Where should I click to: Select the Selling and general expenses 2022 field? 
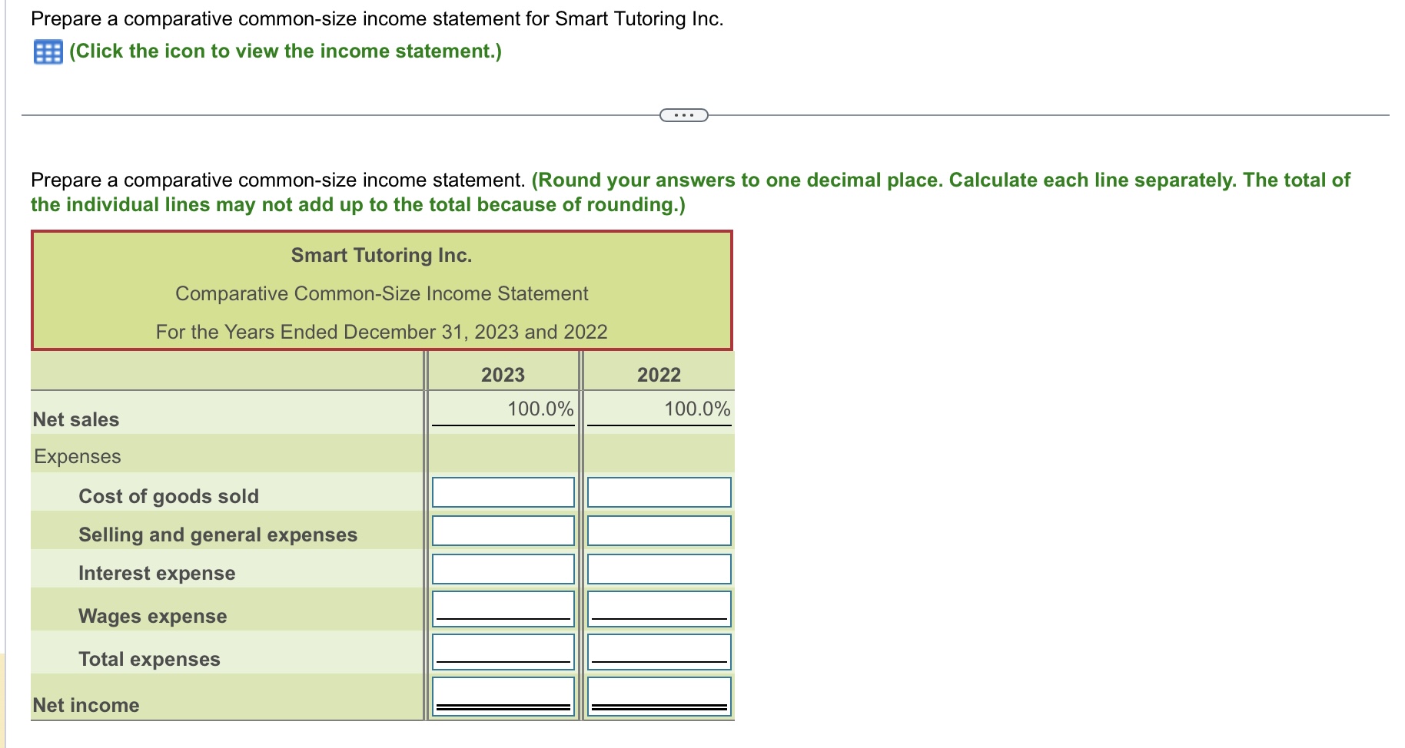click(658, 531)
